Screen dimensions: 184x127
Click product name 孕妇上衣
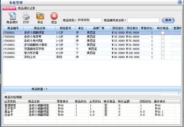[x=30, y=57]
